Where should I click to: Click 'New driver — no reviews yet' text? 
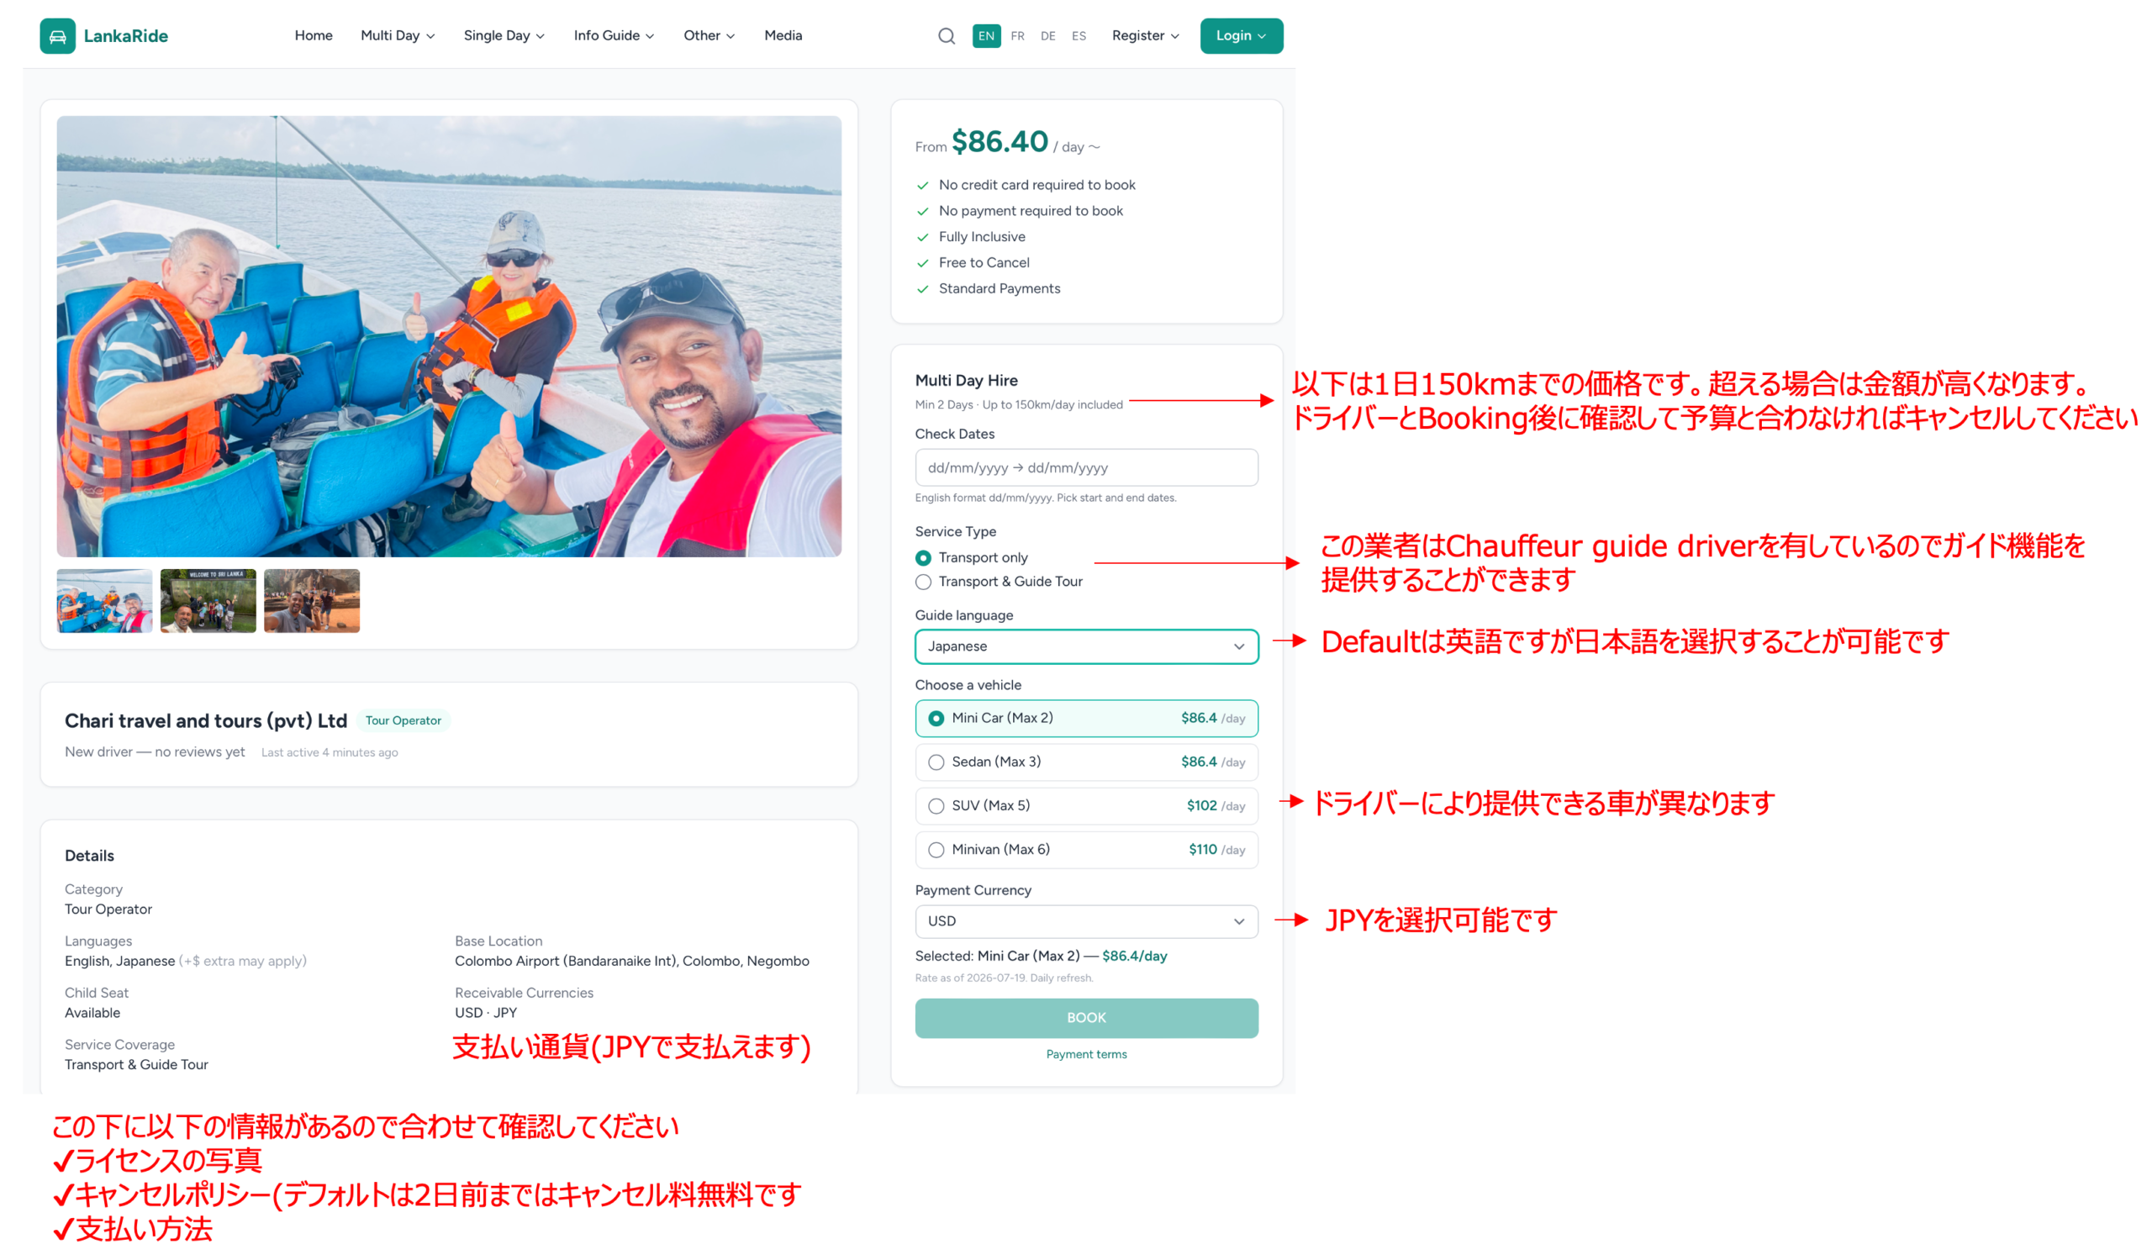tap(155, 752)
